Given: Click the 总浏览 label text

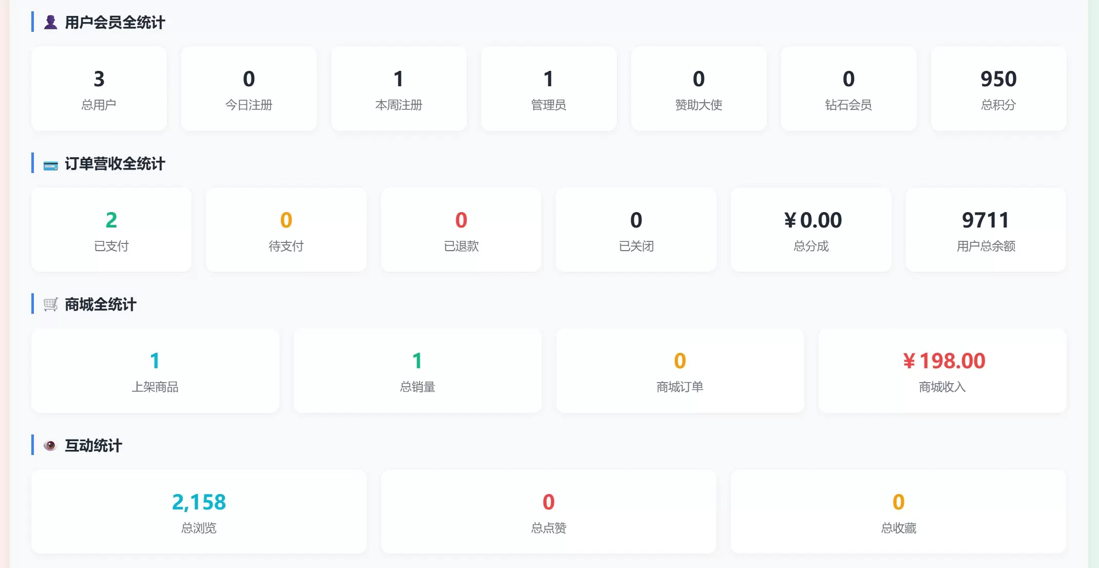Looking at the screenshot, I should pos(199,528).
